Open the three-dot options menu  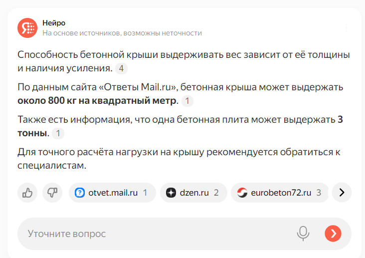(x=347, y=28)
